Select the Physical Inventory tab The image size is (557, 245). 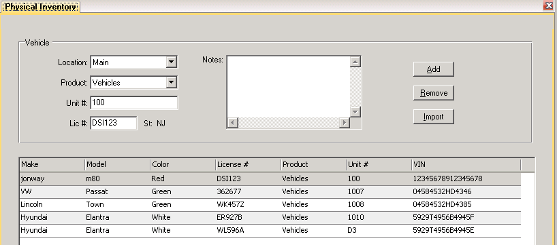click(x=40, y=7)
